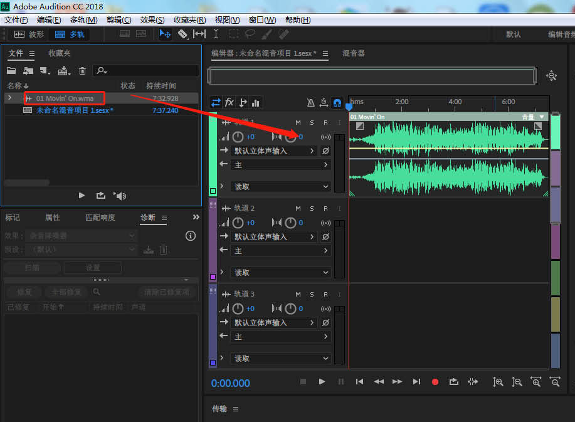Select the Razor tool in the toolbar
The width and height of the screenshot is (575, 422).
(182, 34)
